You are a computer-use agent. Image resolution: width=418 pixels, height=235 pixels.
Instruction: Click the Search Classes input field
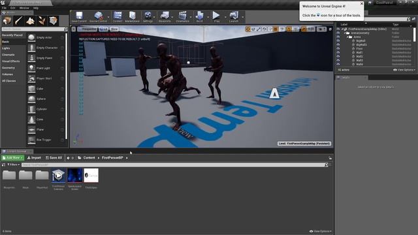[35, 29]
